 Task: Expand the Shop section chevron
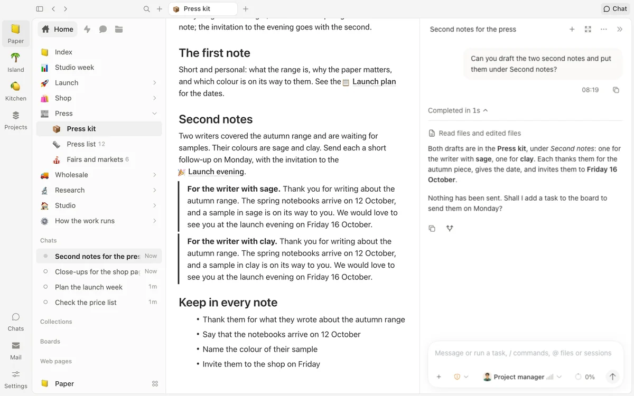(x=154, y=98)
